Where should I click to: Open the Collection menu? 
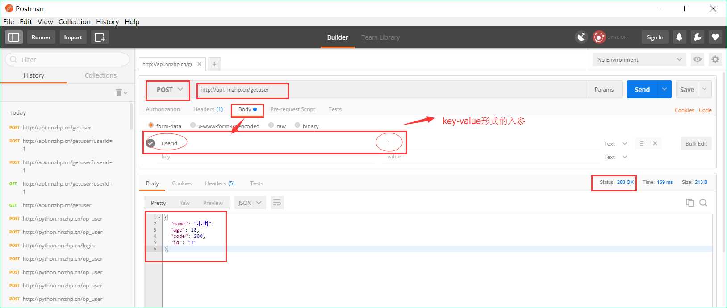75,21
